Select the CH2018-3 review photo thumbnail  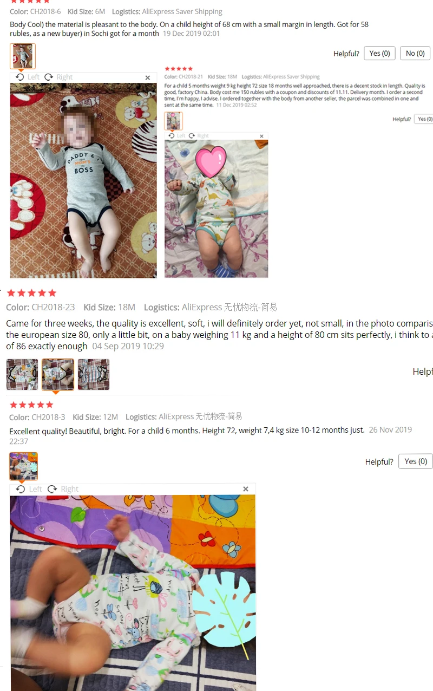coord(24,466)
